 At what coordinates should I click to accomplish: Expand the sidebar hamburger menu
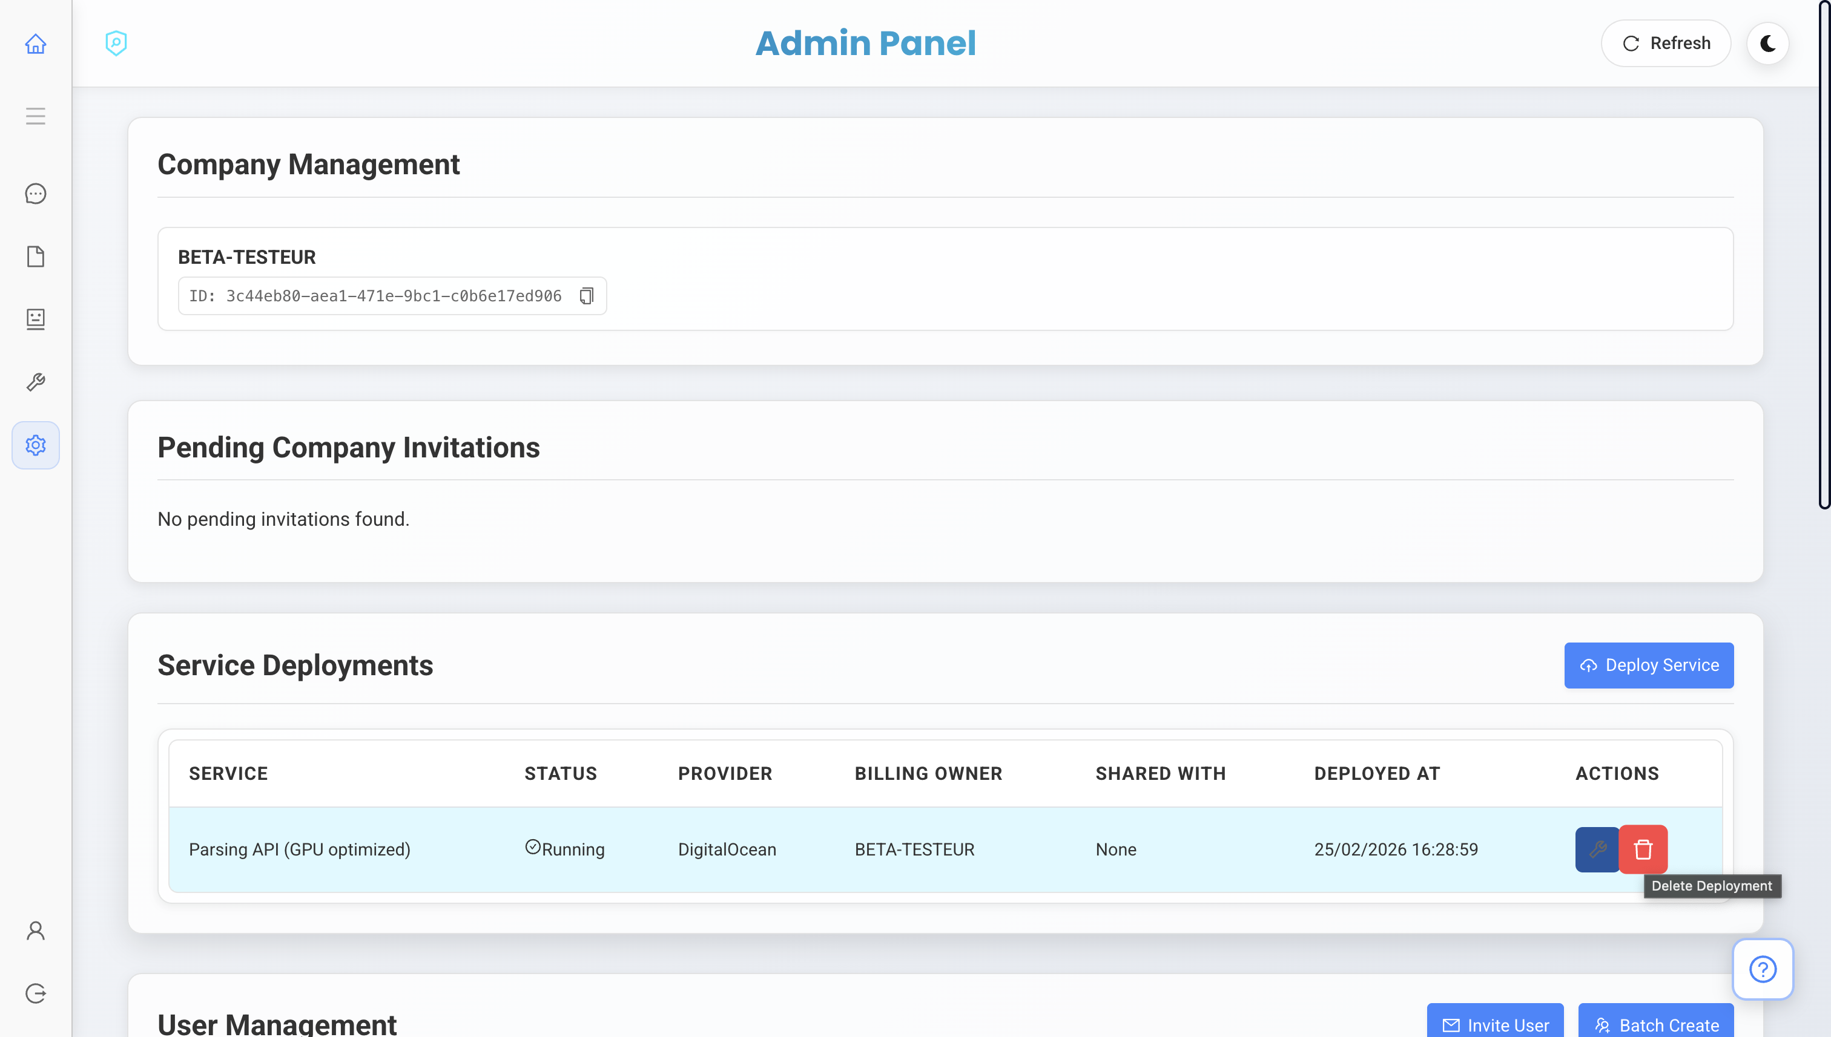[36, 116]
